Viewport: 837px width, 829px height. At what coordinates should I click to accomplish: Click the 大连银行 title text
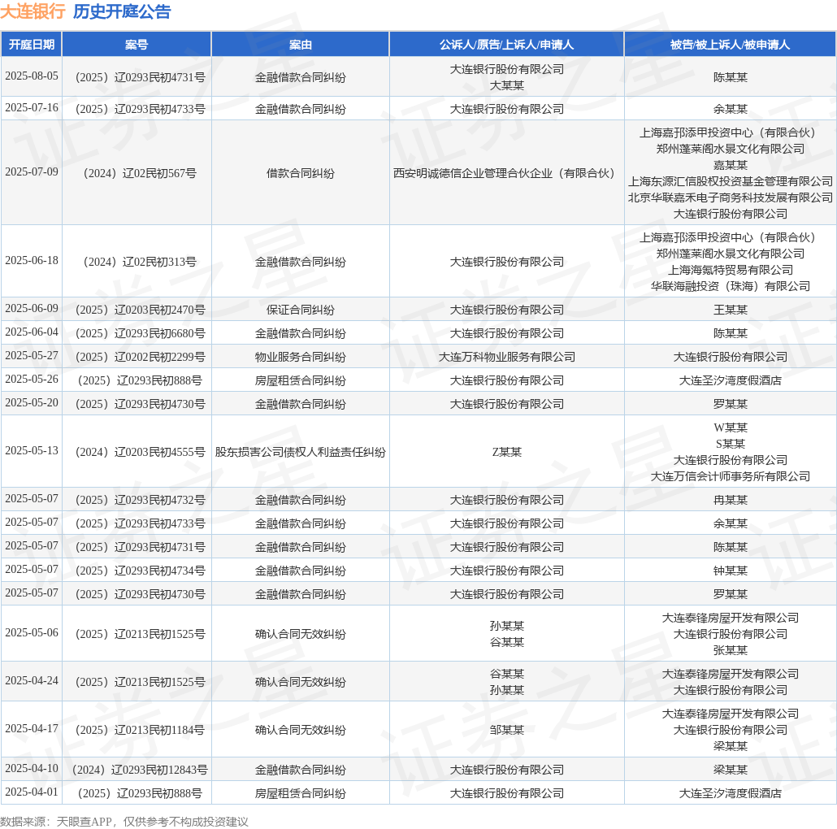[33, 11]
